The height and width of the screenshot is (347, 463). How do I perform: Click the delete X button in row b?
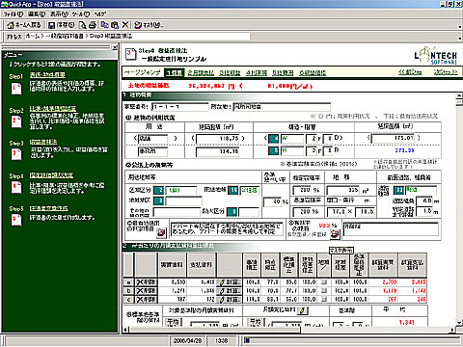[x=146, y=291]
